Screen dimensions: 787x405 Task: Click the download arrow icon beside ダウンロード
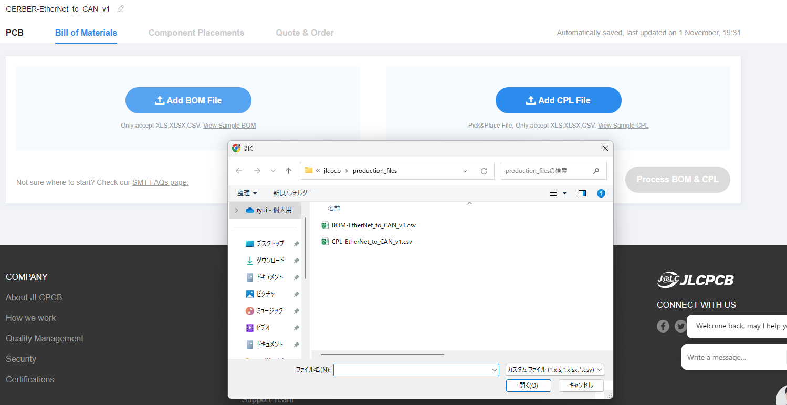coord(250,261)
